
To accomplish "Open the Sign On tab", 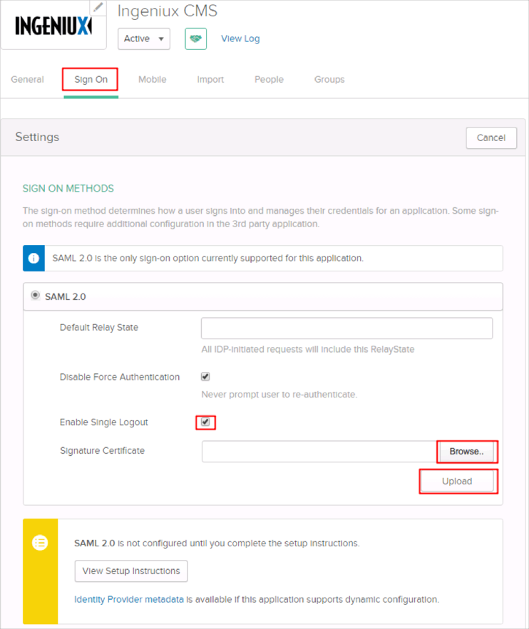I will [91, 80].
